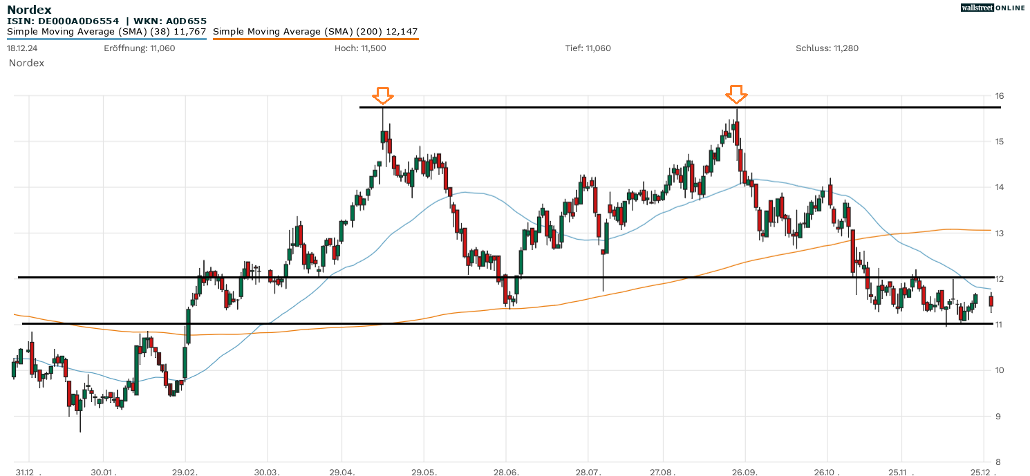1030x476 pixels.
Task: Click the 16 label on the price axis
Action: coord(1000,96)
